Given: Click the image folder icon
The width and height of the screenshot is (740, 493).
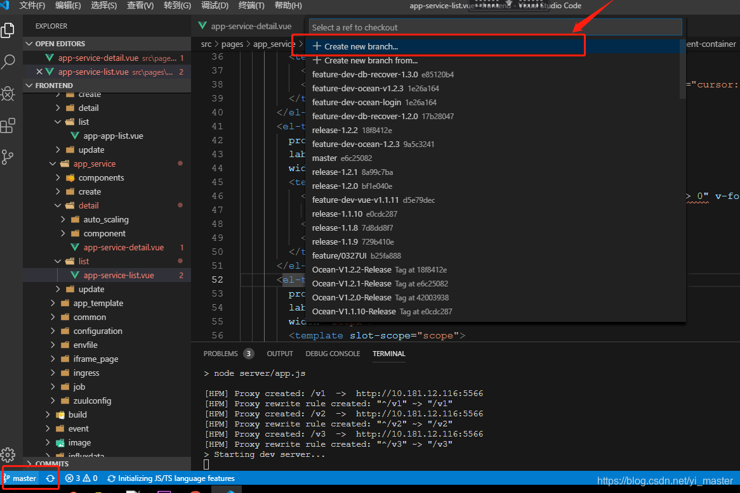Looking at the screenshot, I should pos(60,442).
